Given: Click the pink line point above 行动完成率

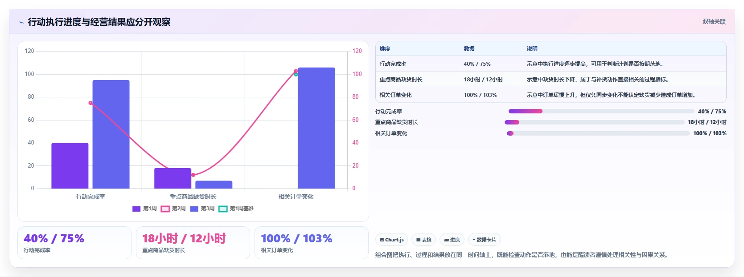Looking at the screenshot, I should pyautogui.click(x=90, y=103).
